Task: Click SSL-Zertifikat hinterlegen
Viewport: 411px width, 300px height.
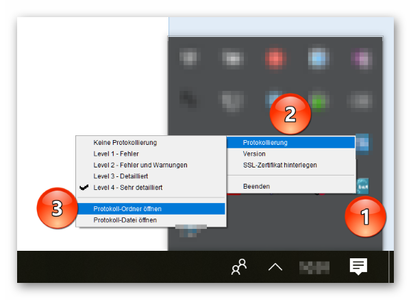Action: coord(279,165)
